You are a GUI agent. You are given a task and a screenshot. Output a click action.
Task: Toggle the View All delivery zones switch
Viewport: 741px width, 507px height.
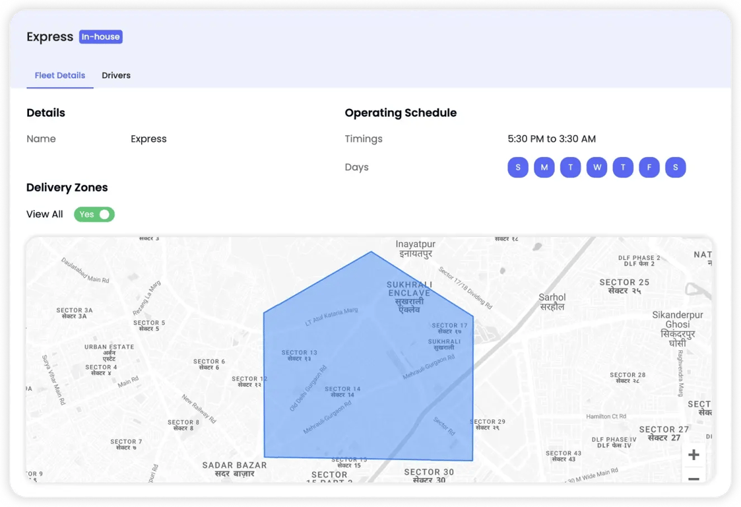click(94, 215)
